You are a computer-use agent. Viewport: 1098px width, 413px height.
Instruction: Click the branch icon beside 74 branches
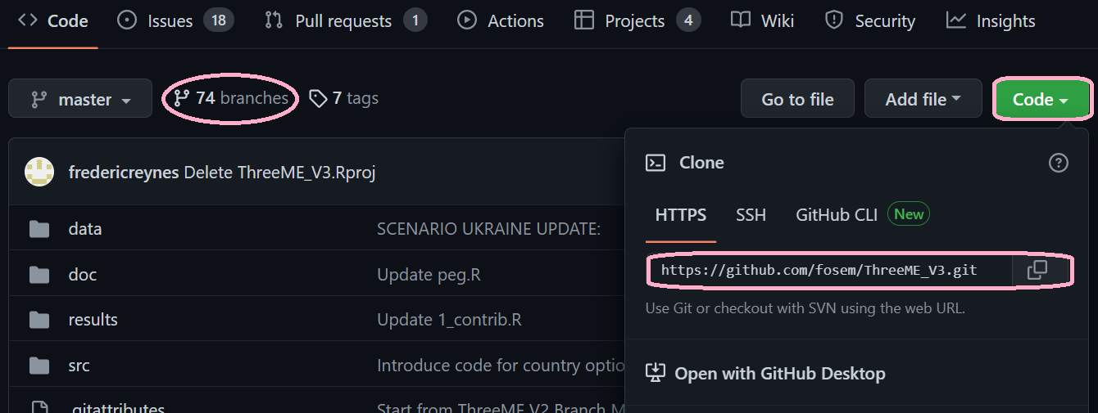click(x=181, y=99)
